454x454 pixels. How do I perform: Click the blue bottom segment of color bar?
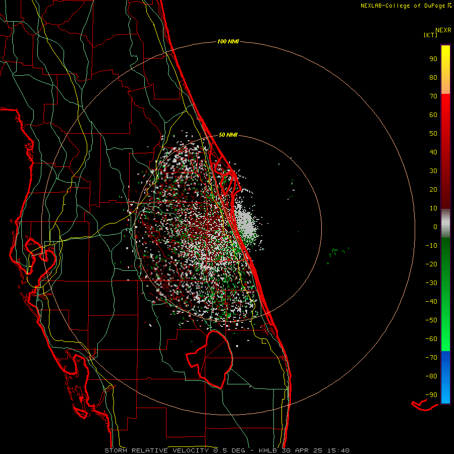[x=445, y=377]
